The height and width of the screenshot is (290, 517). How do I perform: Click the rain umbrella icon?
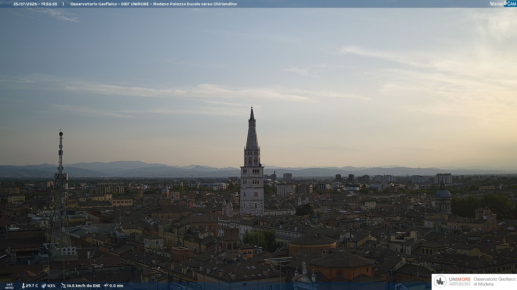(x=106, y=285)
